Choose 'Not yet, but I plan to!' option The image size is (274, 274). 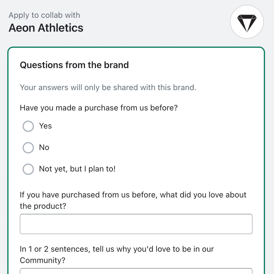coord(28,169)
